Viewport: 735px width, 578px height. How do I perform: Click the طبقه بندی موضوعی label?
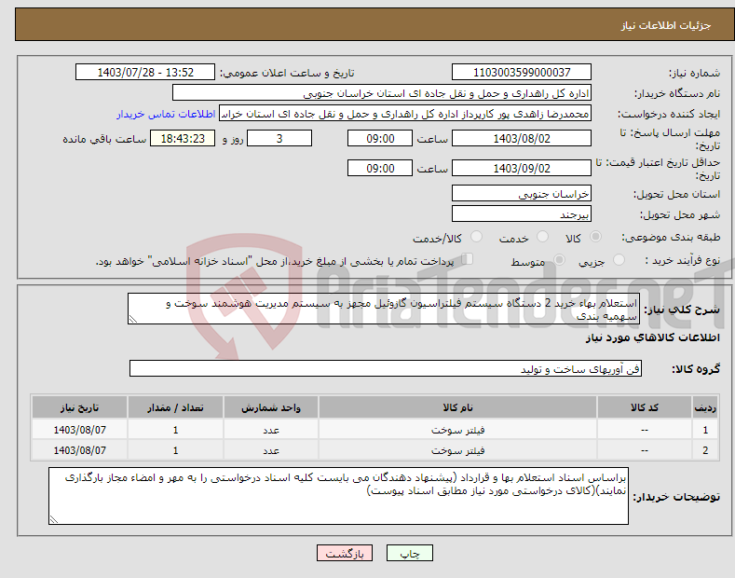point(671,238)
